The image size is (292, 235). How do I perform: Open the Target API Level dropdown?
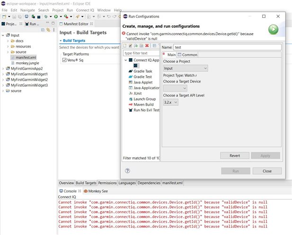170,102
